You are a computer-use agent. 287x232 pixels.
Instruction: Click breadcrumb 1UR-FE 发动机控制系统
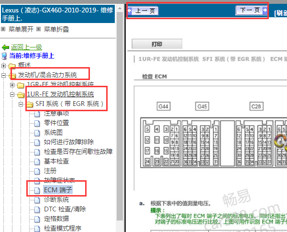[168, 59]
